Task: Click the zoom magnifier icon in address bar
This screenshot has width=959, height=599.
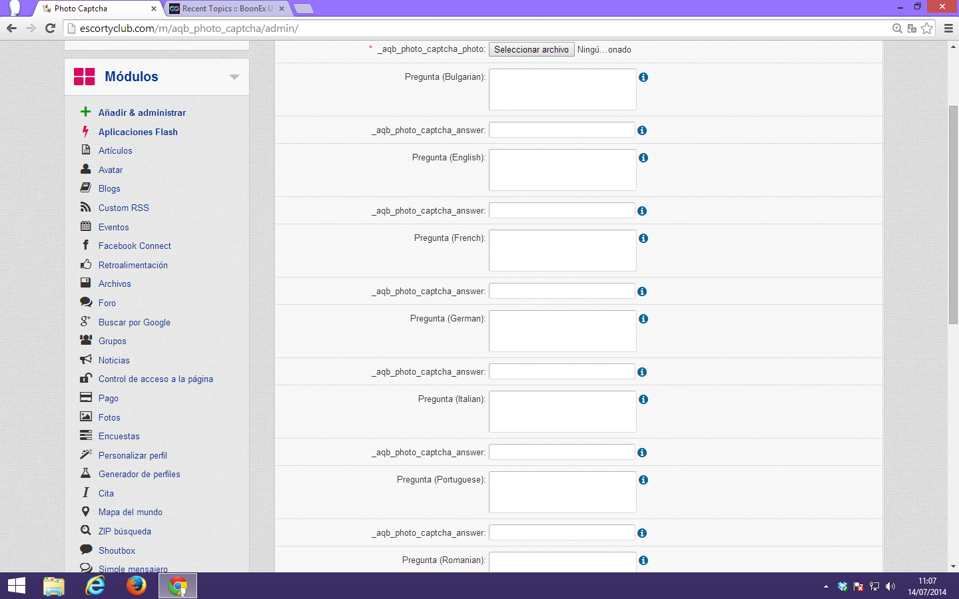Action: coord(897,29)
